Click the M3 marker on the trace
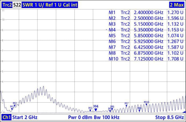This screenshot has height=122, width=186. tap(90, 110)
